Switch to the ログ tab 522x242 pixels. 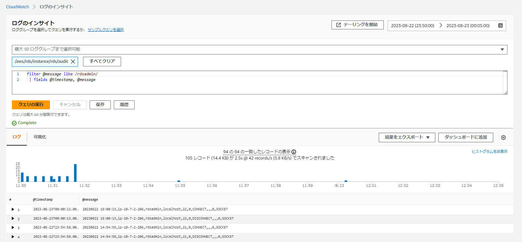pos(17,137)
